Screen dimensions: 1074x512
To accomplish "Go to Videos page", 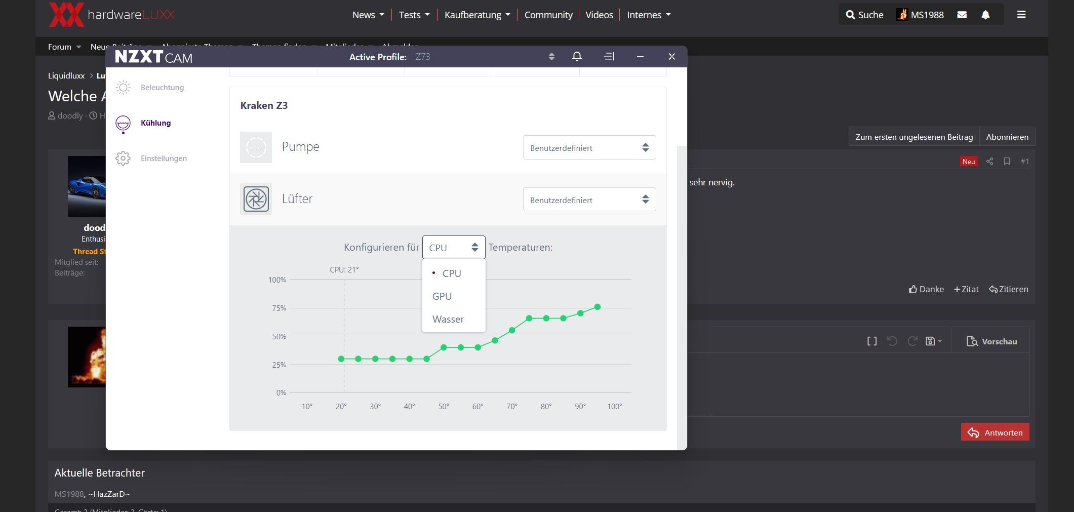I will (x=599, y=15).
